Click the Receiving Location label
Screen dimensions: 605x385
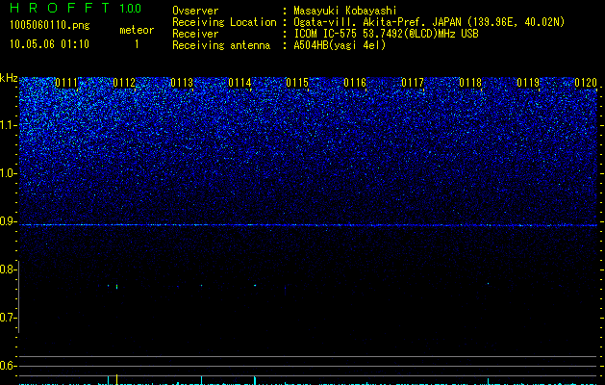pyautogui.click(x=224, y=22)
